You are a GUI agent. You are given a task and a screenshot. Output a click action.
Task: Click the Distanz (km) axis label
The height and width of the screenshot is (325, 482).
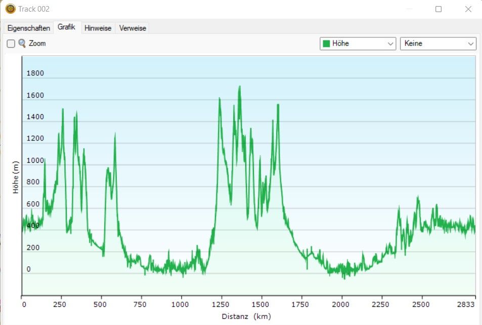[x=246, y=316]
